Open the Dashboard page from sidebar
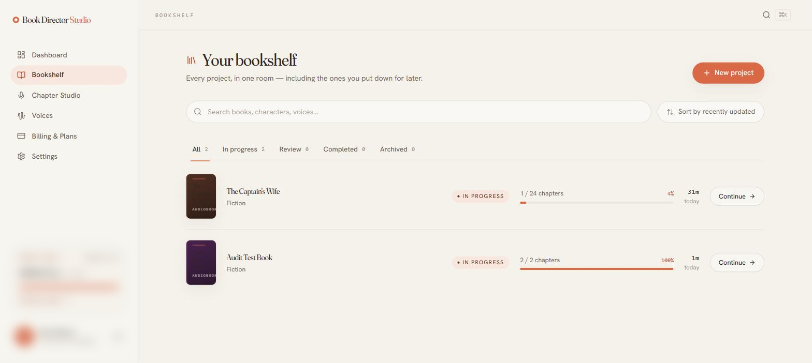812x363 pixels. coord(68,55)
